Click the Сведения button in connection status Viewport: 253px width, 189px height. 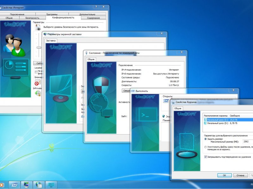point(126,91)
